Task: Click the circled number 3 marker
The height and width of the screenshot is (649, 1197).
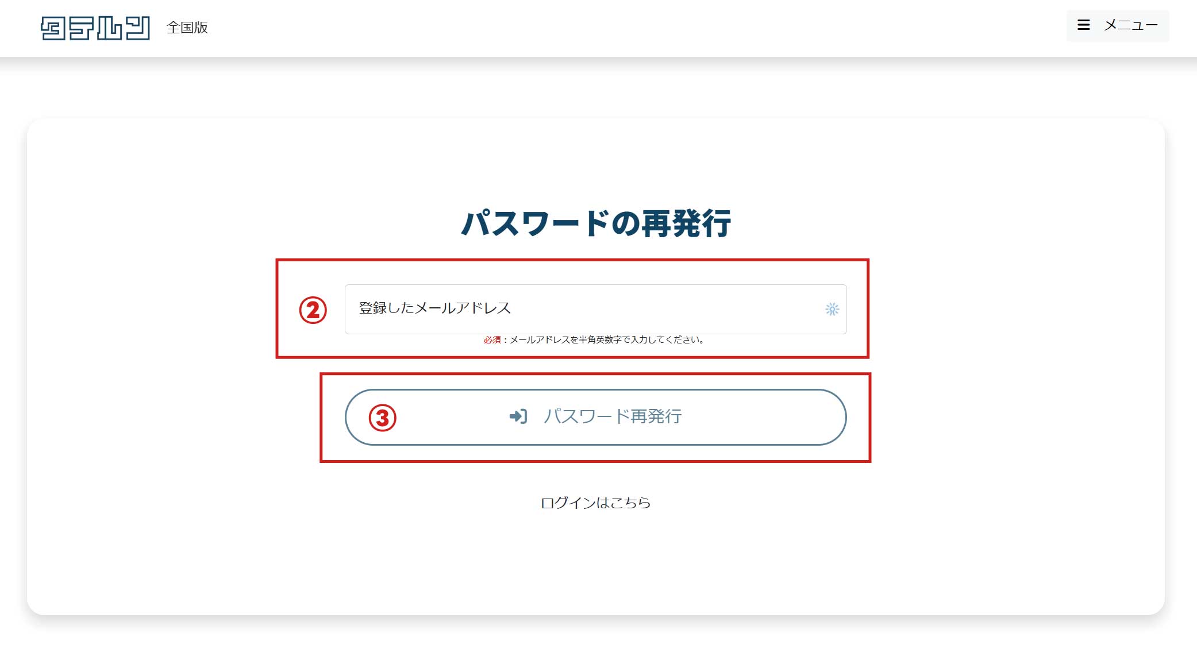Action: (382, 418)
